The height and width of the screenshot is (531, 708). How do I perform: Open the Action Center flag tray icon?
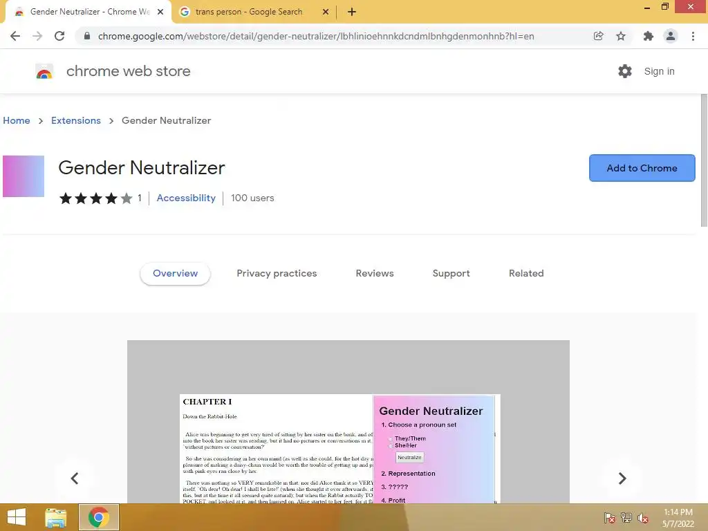[610, 518]
